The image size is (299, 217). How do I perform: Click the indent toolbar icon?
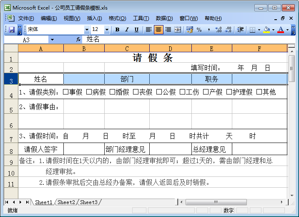click(240, 30)
